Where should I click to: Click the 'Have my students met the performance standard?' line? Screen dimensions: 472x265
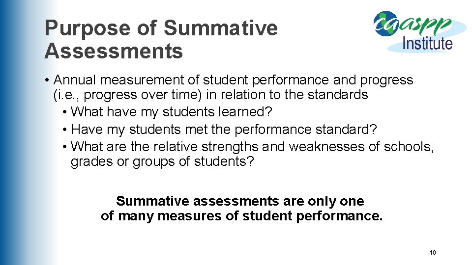[x=224, y=130]
